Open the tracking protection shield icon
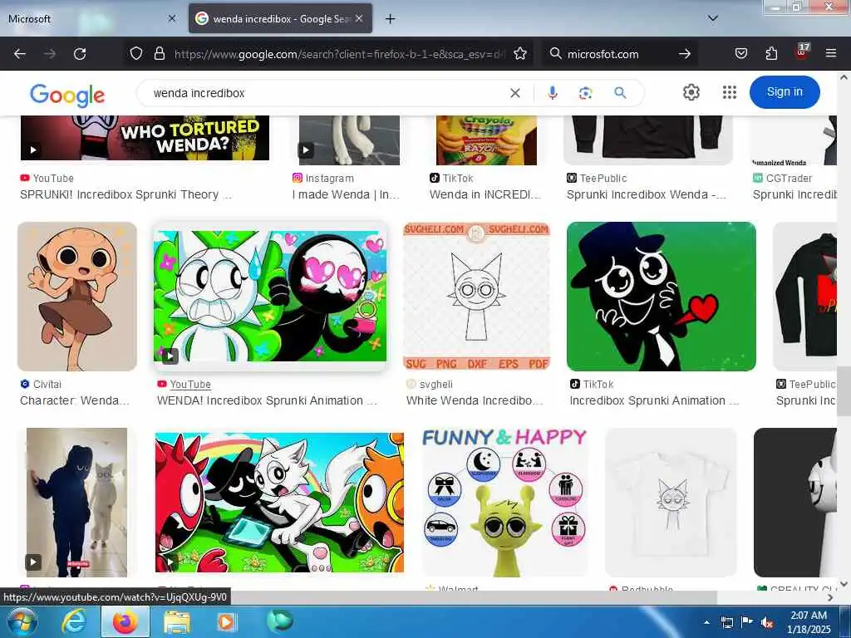 (x=136, y=54)
